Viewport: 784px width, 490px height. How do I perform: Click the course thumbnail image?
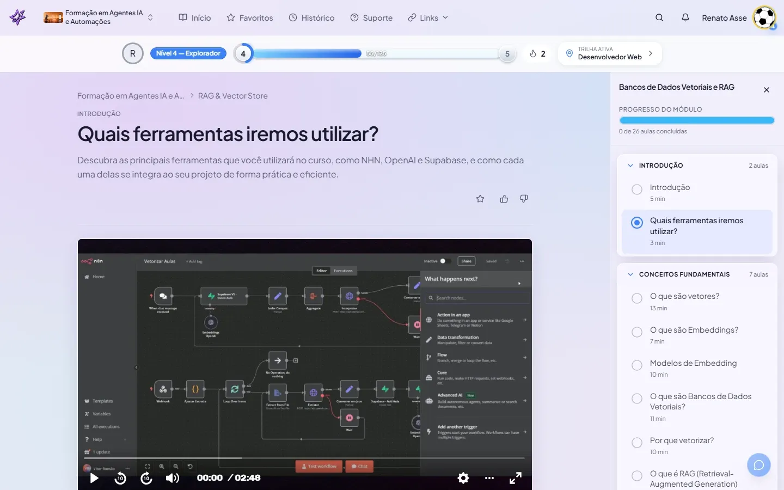click(x=53, y=17)
